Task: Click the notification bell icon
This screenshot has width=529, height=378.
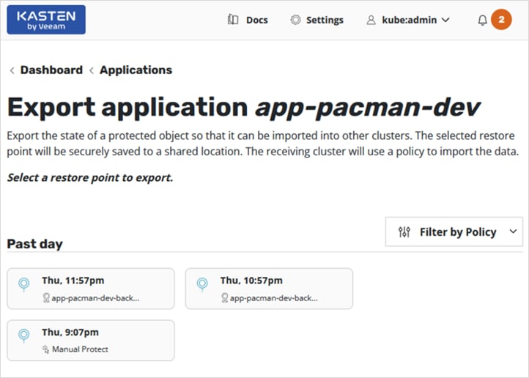Action: point(482,21)
